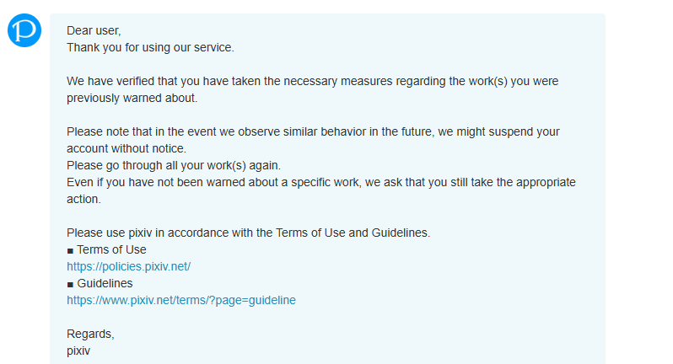Click the "Please use pixiv in accordance" sentence
673x364 pixels.
tap(249, 233)
